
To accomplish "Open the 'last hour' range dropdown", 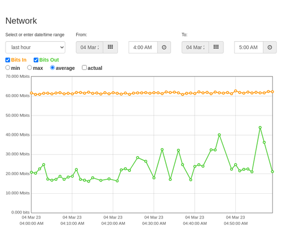I will 36,47.
